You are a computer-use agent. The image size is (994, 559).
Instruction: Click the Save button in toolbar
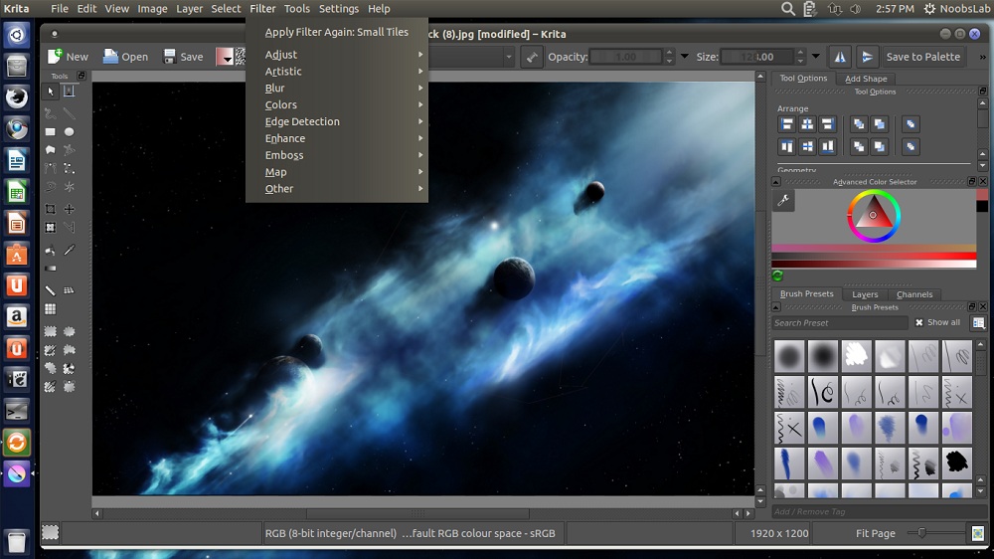[183, 57]
